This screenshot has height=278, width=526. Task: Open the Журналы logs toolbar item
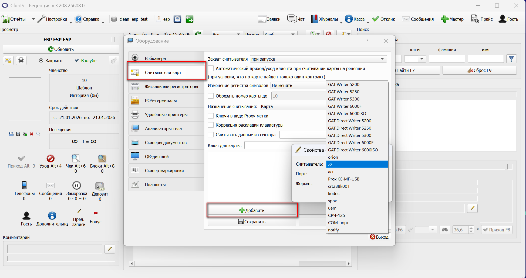pos(314,19)
